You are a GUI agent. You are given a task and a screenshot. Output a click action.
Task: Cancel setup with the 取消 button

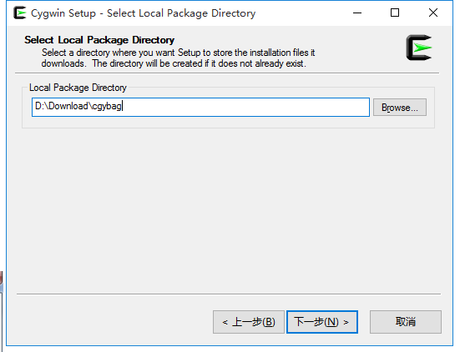406,322
